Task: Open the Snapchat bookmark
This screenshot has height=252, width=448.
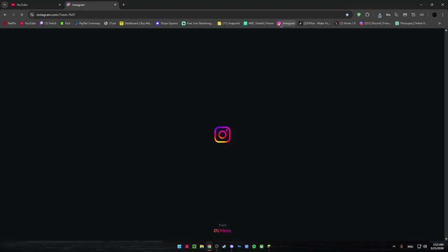Action: [229, 23]
